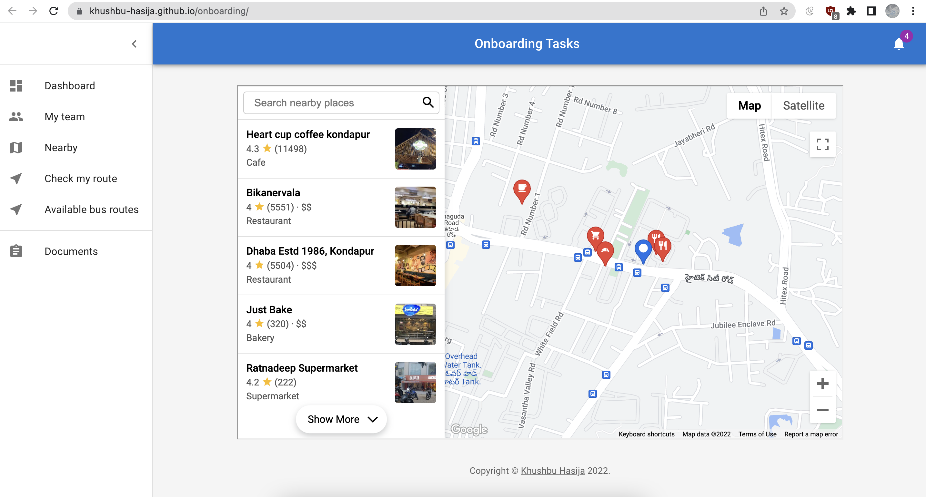Expand list with Show More
Screen dimensions: 926x497
(x=341, y=419)
